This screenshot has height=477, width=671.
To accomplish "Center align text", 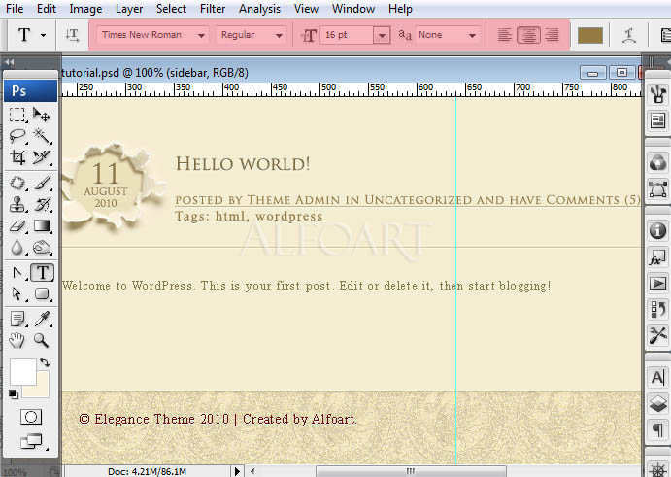I will [528, 35].
